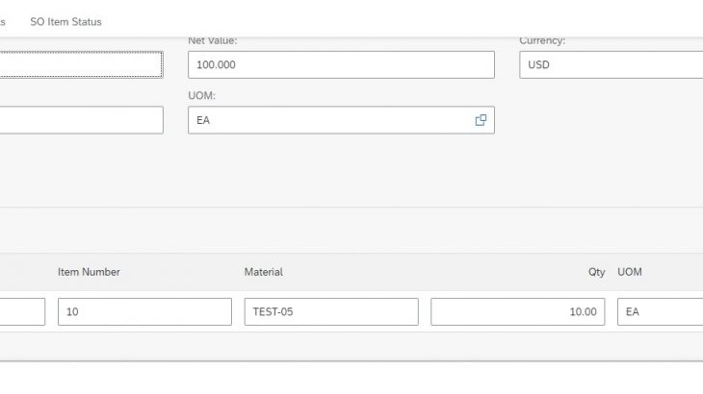Click the Item Number field showing 10
This screenshot has height=394, width=703.
[x=144, y=311]
